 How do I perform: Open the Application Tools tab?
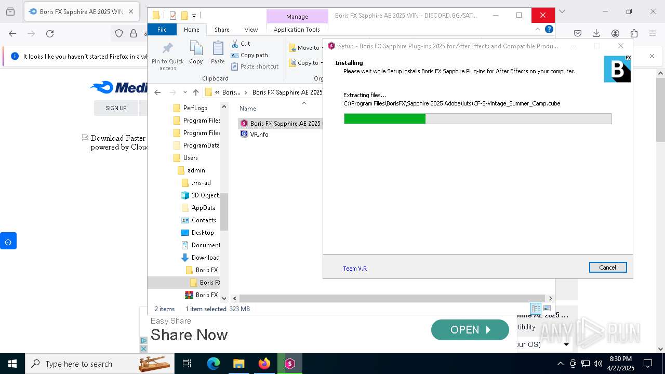click(x=297, y=30)
